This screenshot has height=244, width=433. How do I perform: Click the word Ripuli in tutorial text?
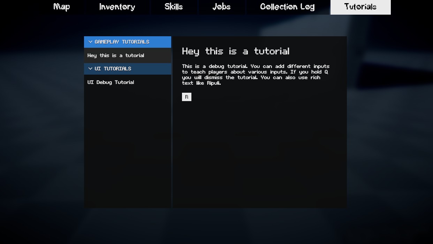[214, 83]
